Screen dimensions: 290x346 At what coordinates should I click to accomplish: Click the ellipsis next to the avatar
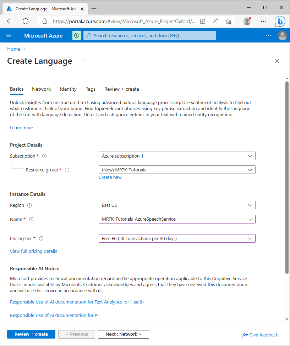(268, 35)
